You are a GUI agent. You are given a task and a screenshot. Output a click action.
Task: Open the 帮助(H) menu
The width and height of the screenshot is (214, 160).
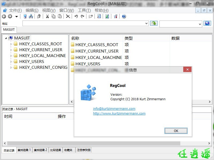[102, 10]
